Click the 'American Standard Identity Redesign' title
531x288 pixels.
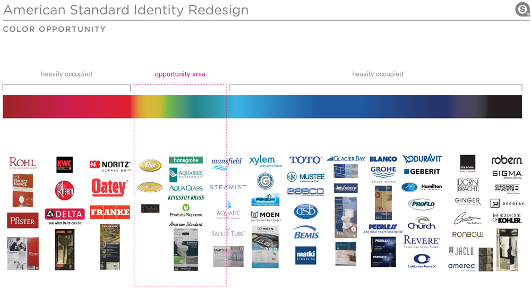(126, 10)
